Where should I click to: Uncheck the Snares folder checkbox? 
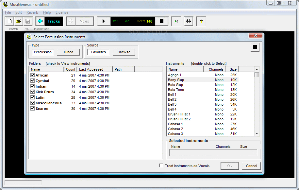click(x=32, y=108)
